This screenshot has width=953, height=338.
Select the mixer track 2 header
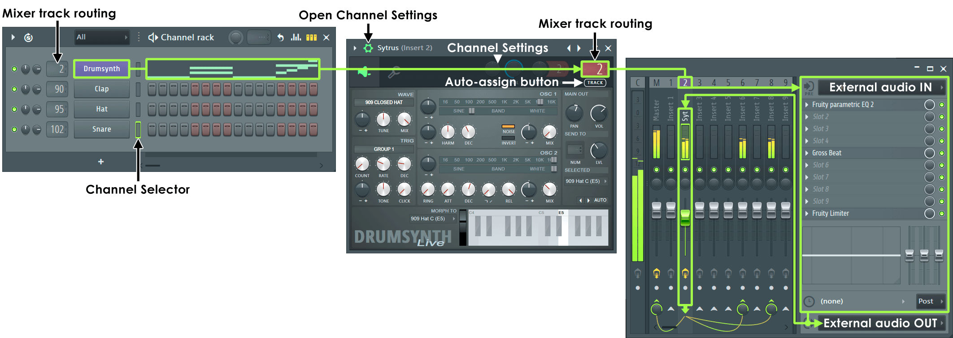click(x=685, y=83)
